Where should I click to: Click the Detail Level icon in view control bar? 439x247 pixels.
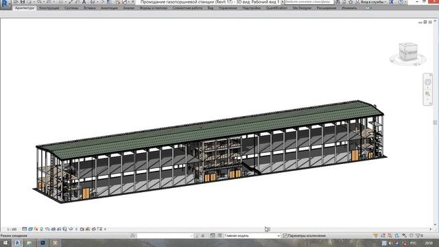pyautogui.click(x=25, y=229)
